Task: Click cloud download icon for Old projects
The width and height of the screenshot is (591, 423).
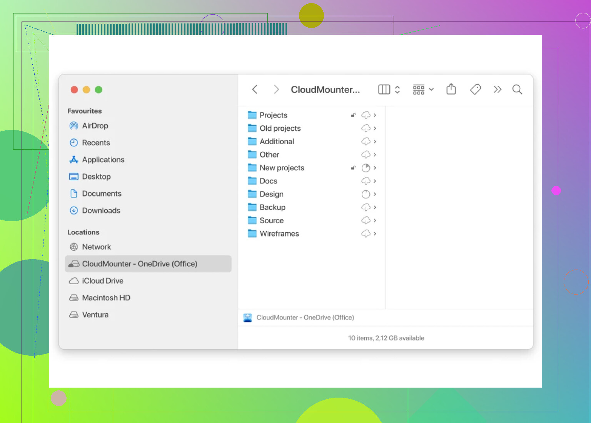Action: coord(366,128)
